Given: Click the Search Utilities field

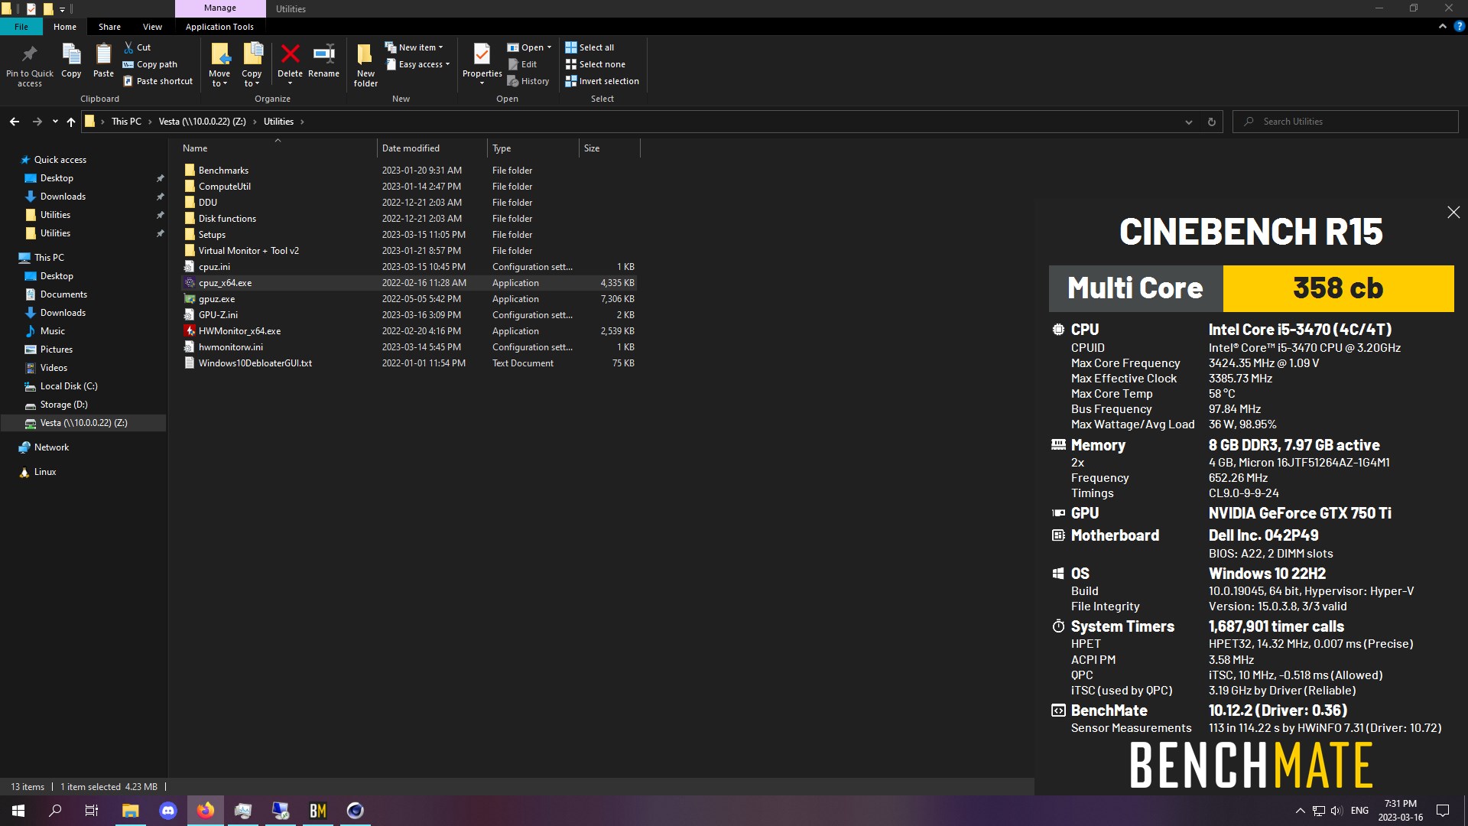Looking at the screenshot, I should 1346,122.
